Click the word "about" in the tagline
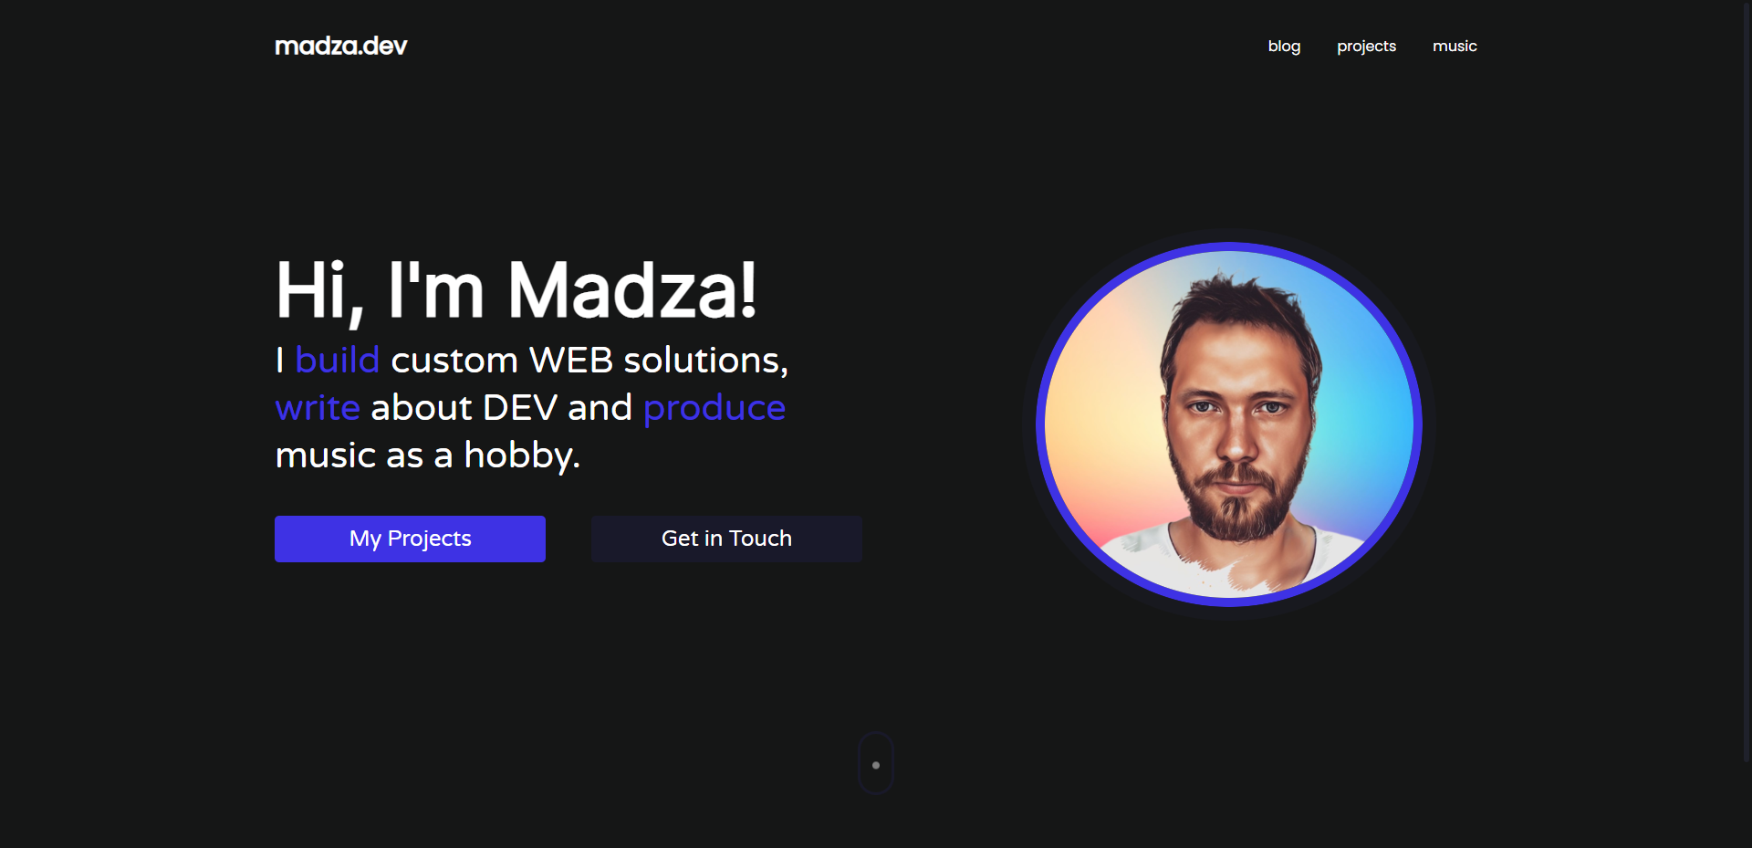1752x848 pixels. pos(421,407)
